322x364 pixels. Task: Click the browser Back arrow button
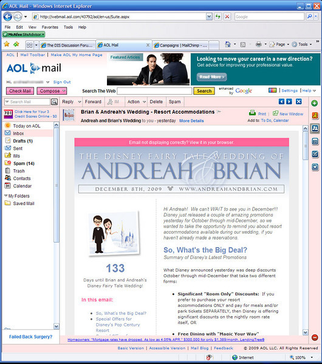pos(8,17)
